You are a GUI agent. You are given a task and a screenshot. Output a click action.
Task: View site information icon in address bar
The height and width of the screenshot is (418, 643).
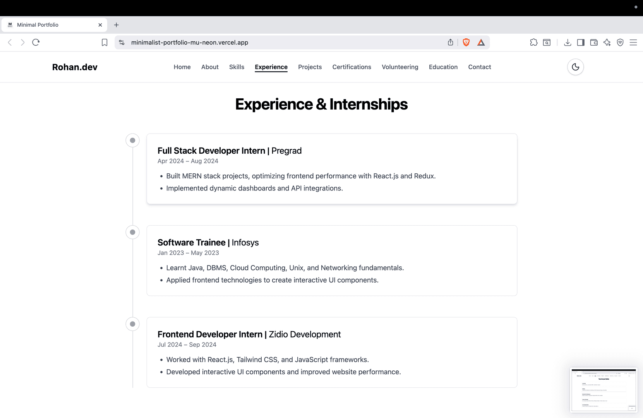[x=122, y=43]
